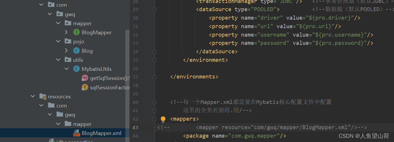Image resolution: width=394 pixels, height=142 pixels.
Task: Expand the Blog class node chevron
Action: (67, 51)
